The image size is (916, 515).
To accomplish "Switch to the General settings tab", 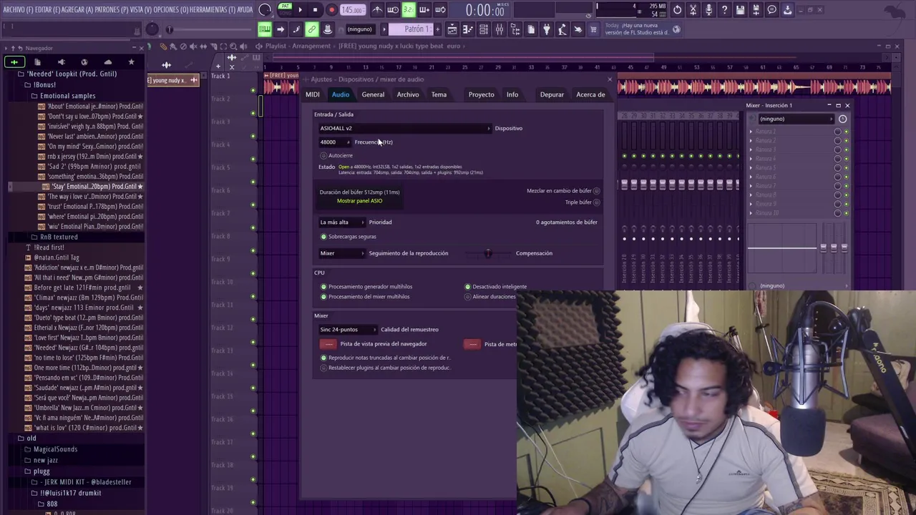I will point(373,94).
